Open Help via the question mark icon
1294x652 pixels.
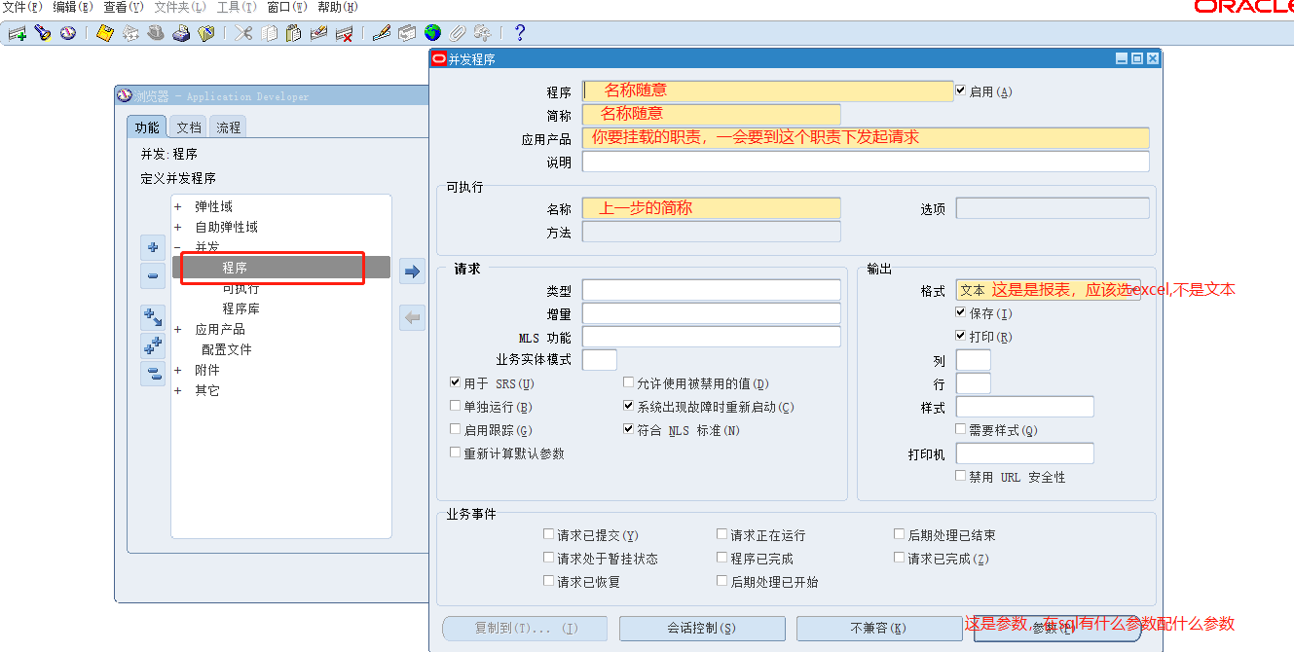519,32
